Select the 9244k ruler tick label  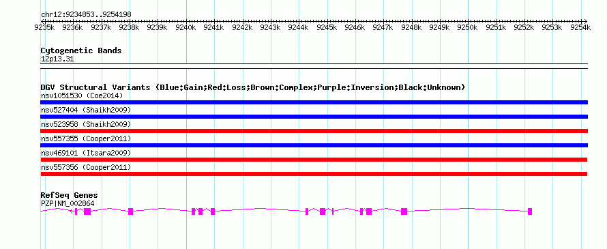point(299,27)
